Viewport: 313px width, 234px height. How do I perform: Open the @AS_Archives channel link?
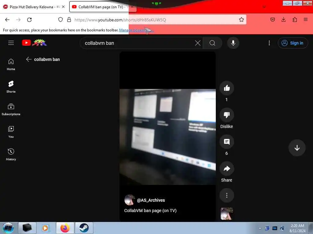point(151,200)
